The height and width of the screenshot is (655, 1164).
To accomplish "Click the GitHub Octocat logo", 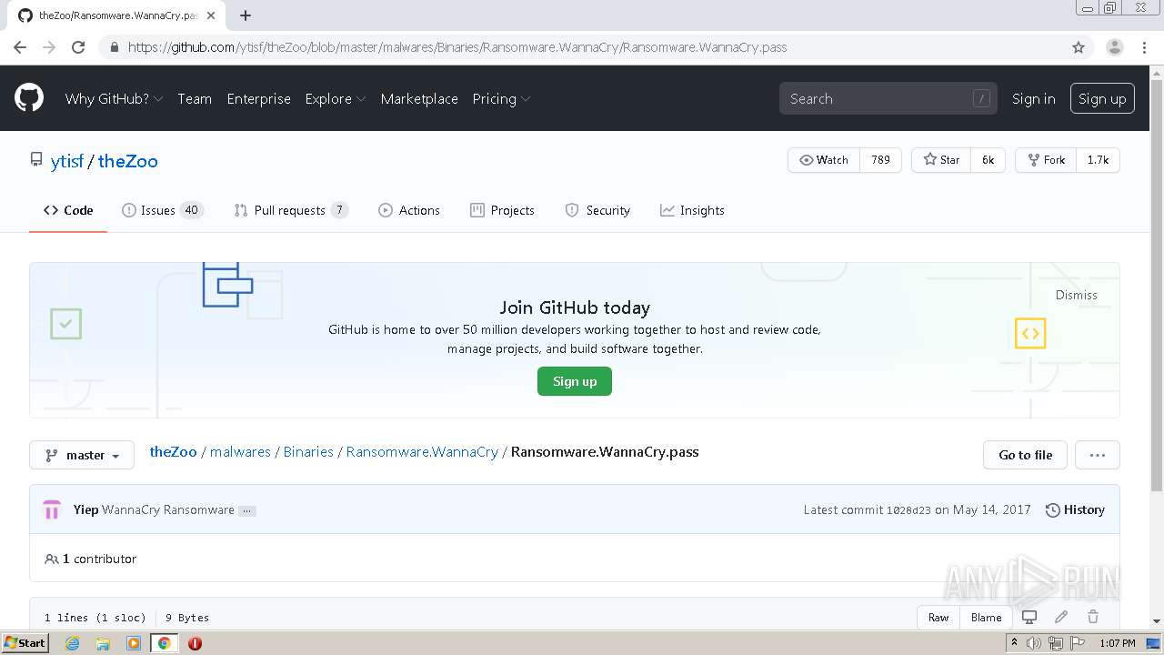I will pos(29,98).
